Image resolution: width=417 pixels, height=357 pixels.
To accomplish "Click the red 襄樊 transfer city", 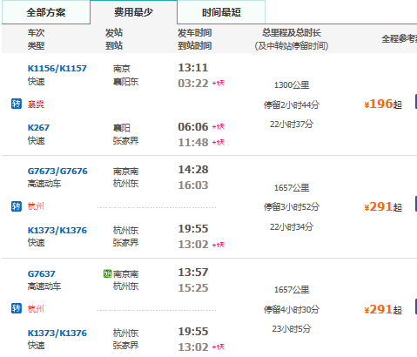I will pyautogui.click(x=36, y=104).
